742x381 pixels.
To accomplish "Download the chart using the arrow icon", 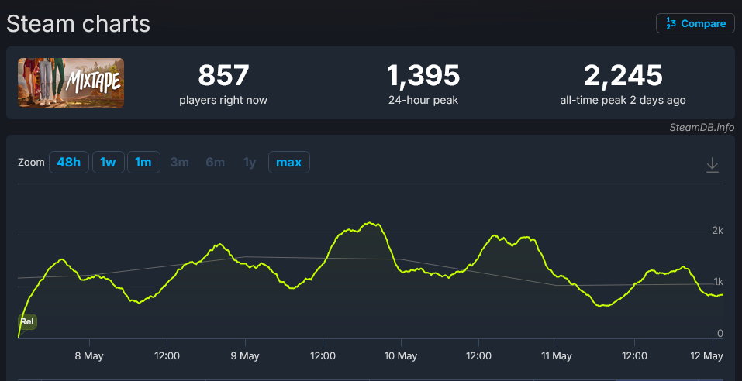I will click(x=713, y=165).
